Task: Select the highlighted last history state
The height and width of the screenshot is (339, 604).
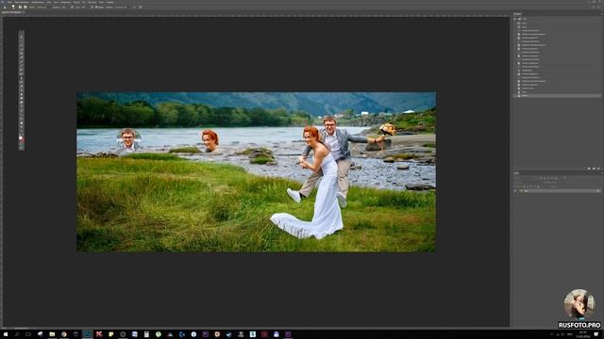Action: (x=558, y=95)
